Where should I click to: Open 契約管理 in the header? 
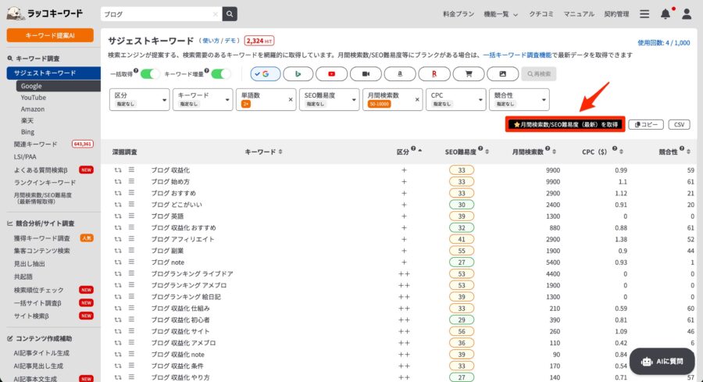click(616, 14)
